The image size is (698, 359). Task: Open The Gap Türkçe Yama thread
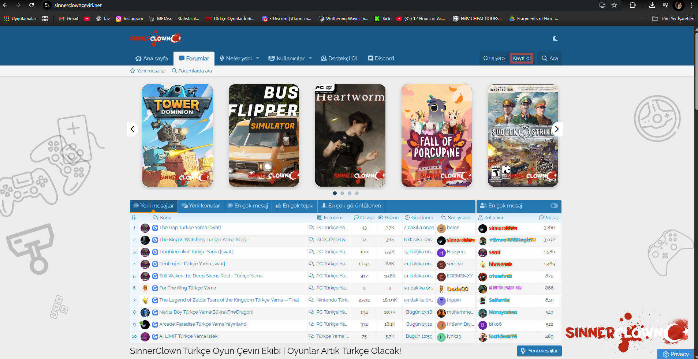pos(190,228)
